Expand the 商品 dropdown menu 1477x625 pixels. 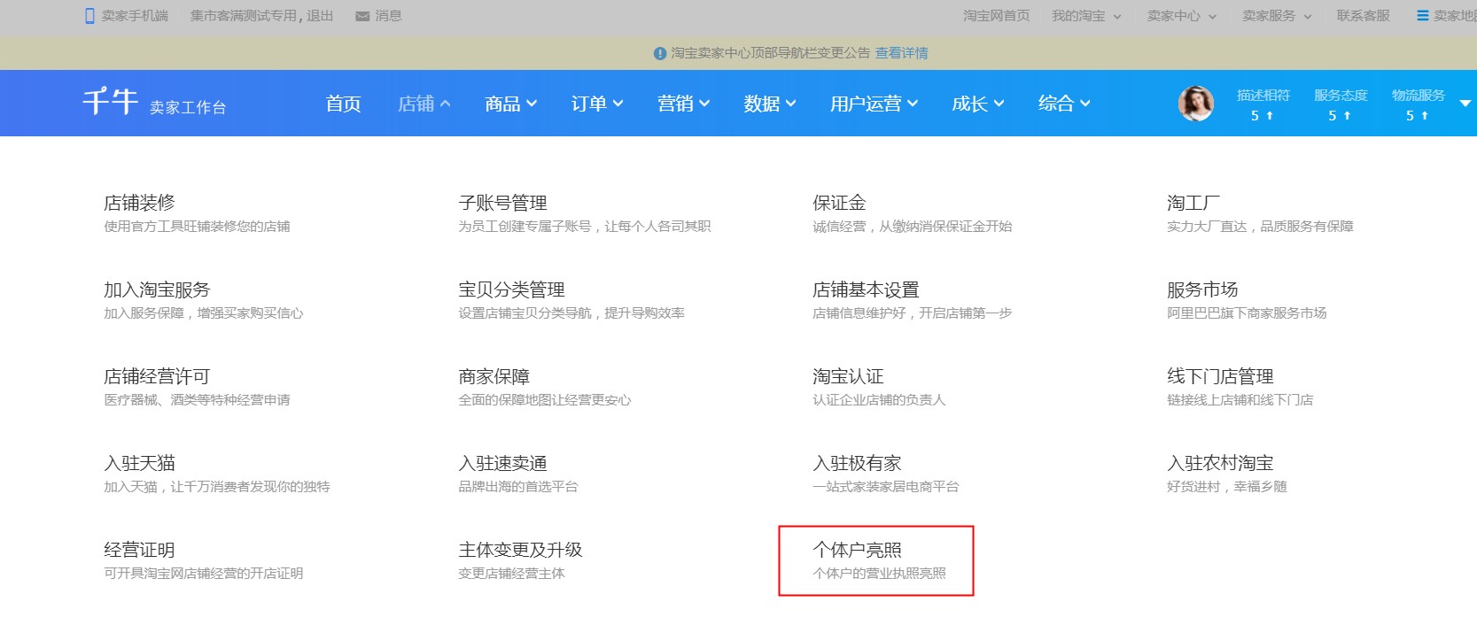510,104
